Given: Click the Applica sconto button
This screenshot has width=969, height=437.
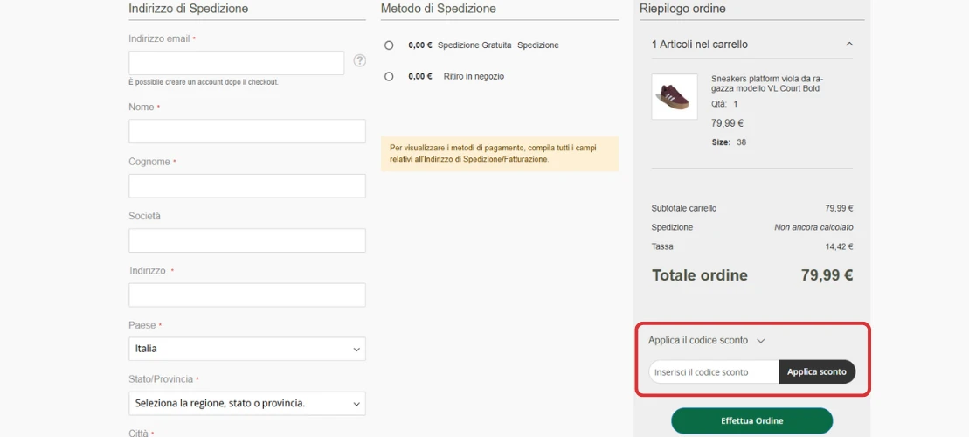Looking at the screenshot, I should pos(816,371).
